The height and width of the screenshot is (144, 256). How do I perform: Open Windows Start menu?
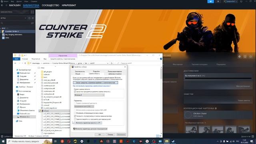3,141
